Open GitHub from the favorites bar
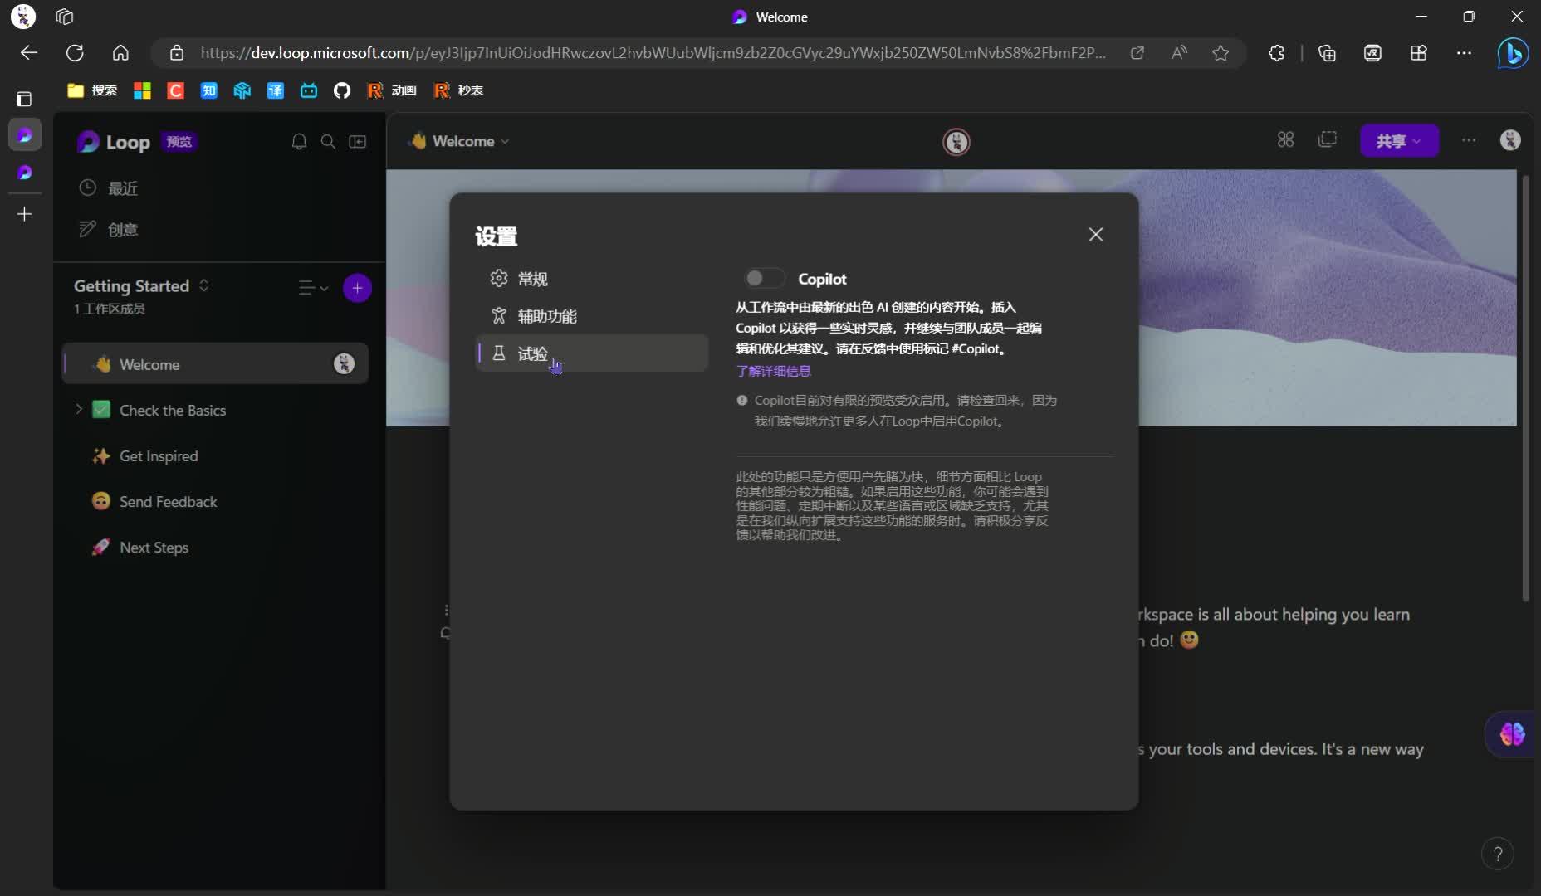The width and height of the screenshot is (1541, 896). [341, 90]
